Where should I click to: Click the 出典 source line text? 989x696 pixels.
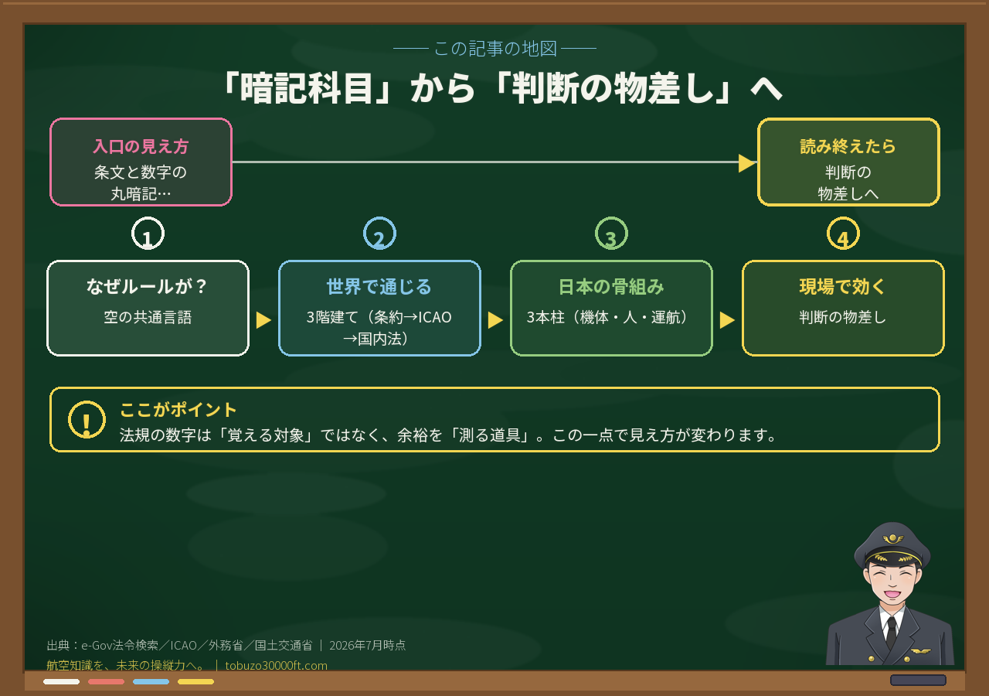(226, 645)
